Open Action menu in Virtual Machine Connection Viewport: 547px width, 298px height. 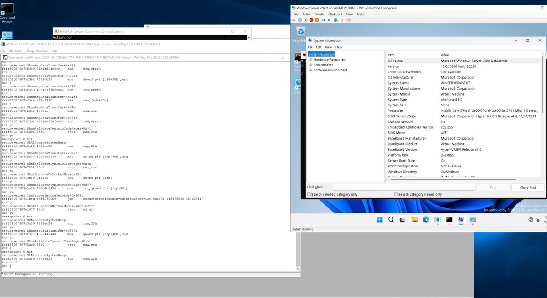307,14
